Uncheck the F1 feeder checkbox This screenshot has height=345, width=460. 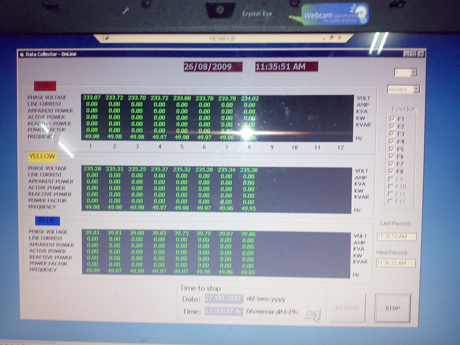[x=392, y=119]
